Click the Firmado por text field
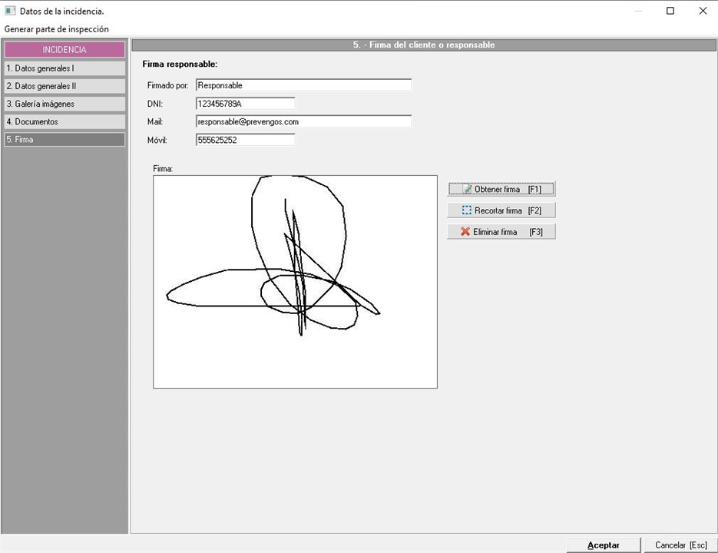The height and width of the screenshot is (553, 718). [303, 85]
